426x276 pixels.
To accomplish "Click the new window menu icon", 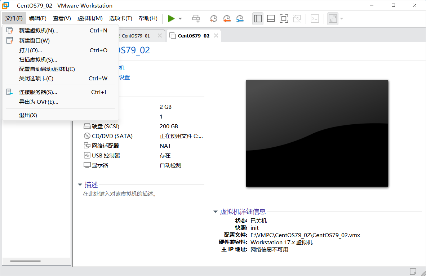I will point(10,40).
